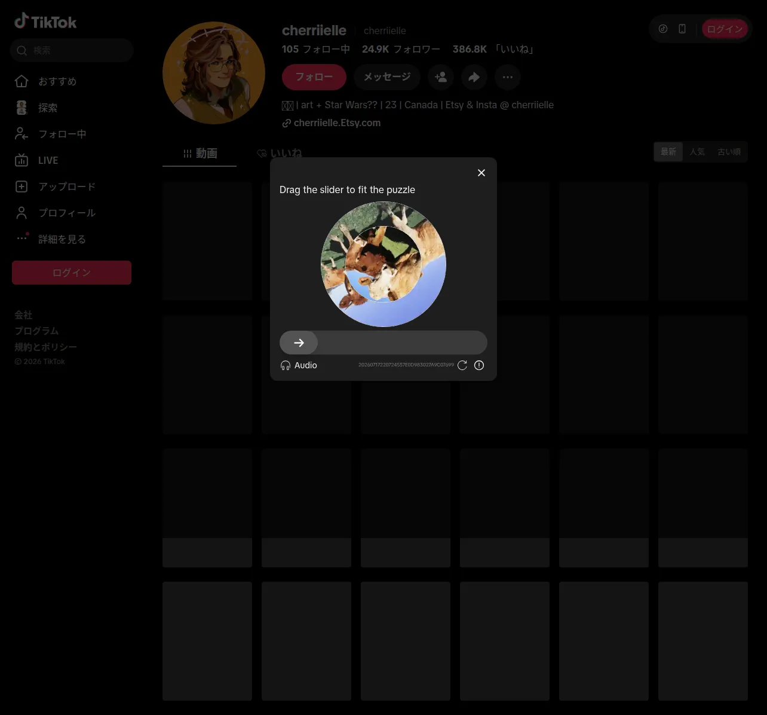Click the puzzle slider arrow handle
The width and height of the screenshot is (767, 715).
tap(299, 343)
